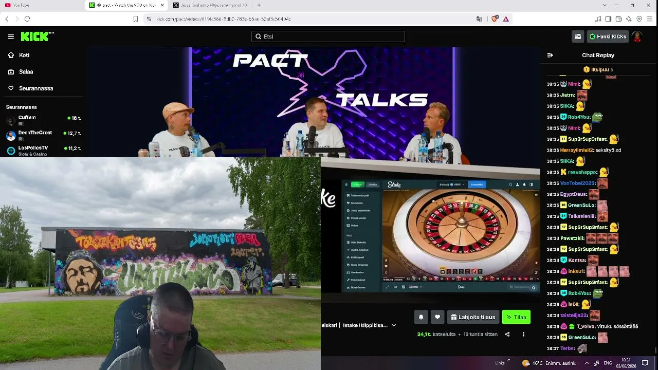Mute the Kick tab's audio speaker icon

[98, 5]
